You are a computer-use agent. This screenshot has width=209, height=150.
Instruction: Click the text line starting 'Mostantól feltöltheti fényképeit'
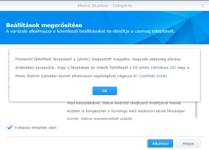[x=98, y=59]
